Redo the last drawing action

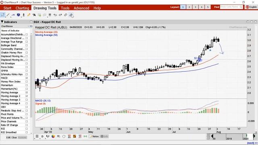coord(60,15)
